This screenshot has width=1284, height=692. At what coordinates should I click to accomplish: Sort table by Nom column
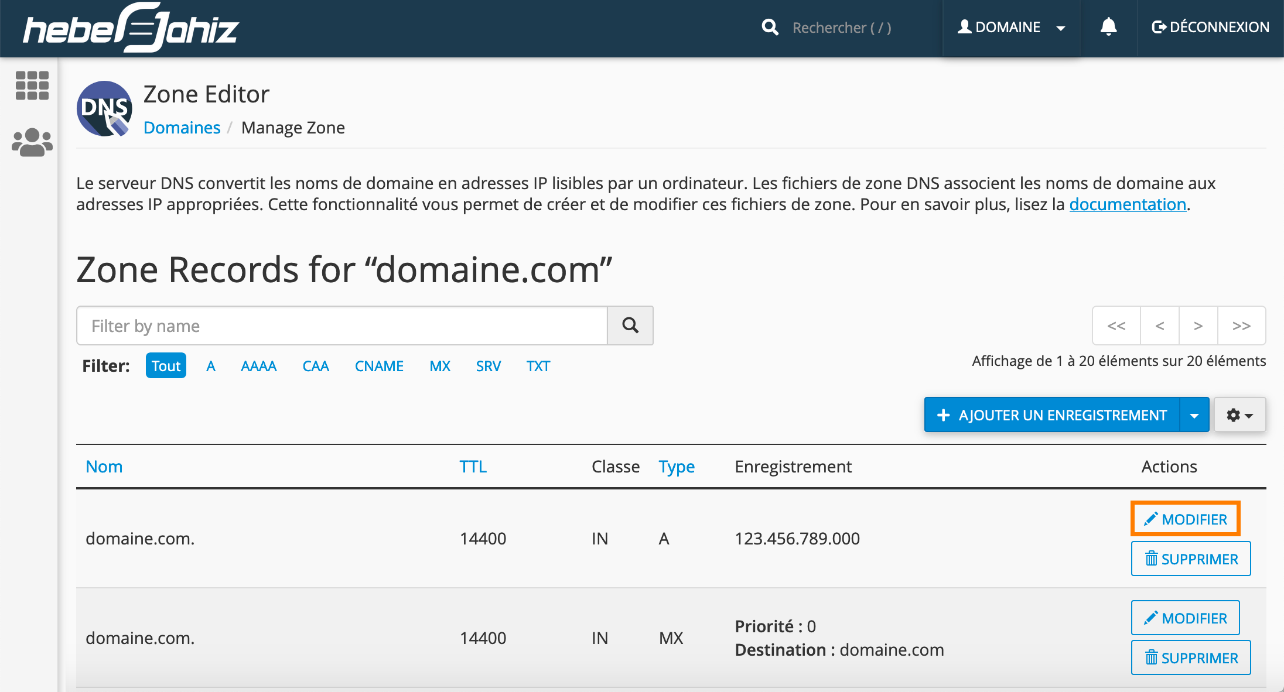pyautogui.click(x=104, y=467)
